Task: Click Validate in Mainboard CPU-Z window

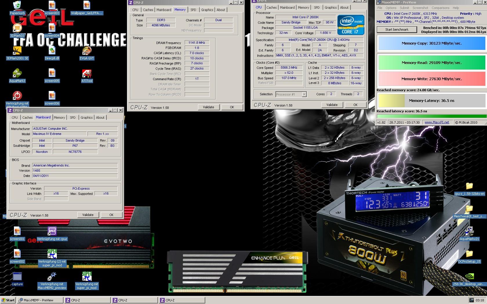Action: (88, 215)
